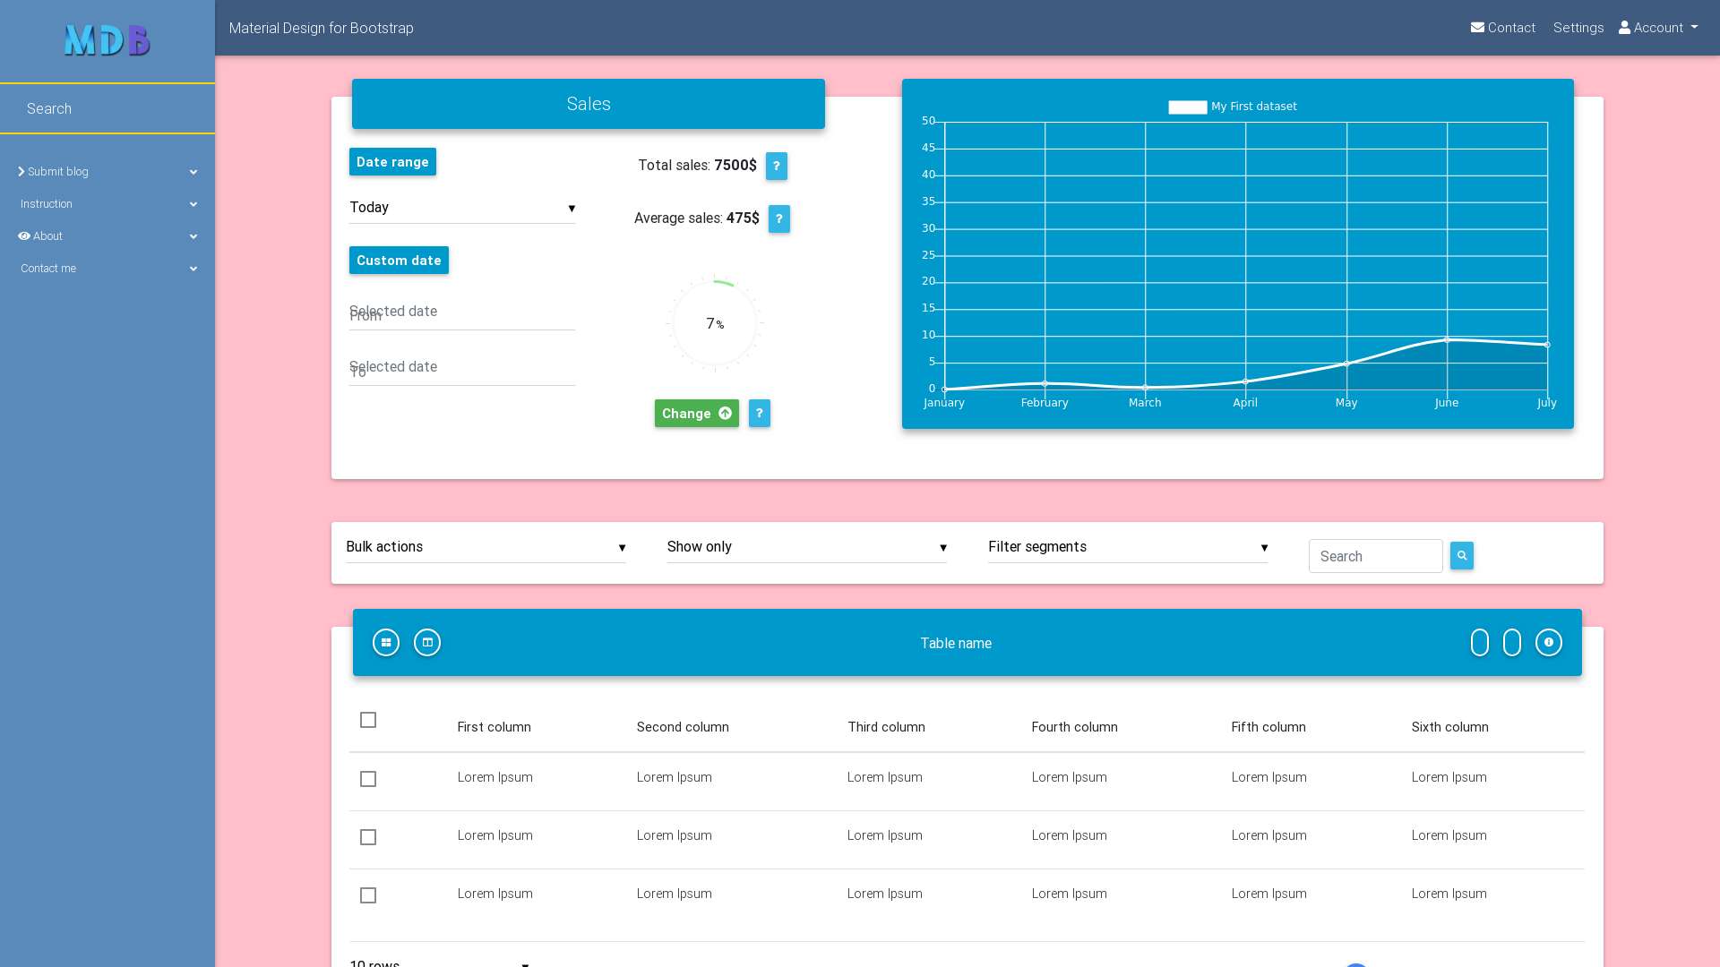Check the third table row checkbox
Viewport: 1720px width, 967px height.
(x=368, y=896)
